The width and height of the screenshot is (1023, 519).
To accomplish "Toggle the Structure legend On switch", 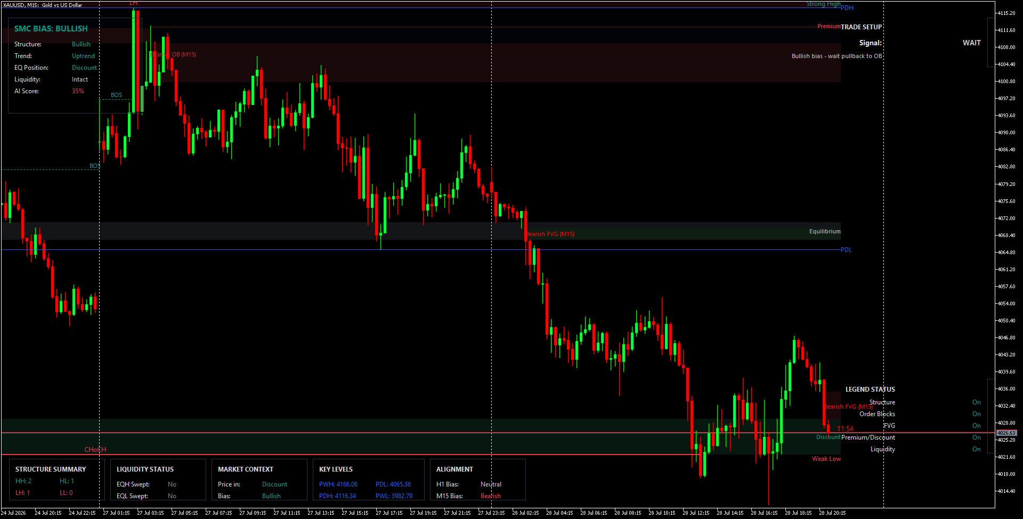I will (976, 402).
